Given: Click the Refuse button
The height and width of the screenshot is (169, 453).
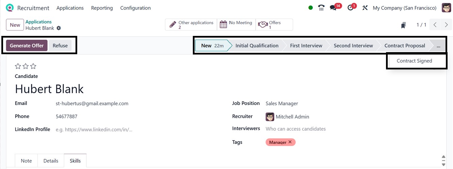Looking at the screenshot, I should pos(60,46).
